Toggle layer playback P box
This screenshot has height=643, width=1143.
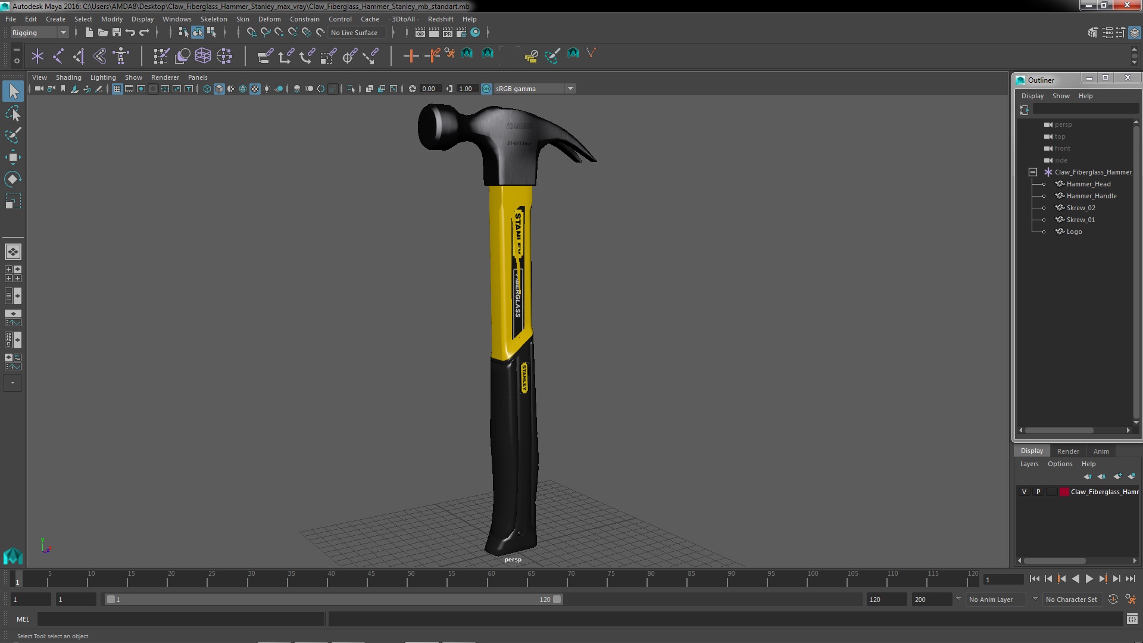(x=1038, y=492)
